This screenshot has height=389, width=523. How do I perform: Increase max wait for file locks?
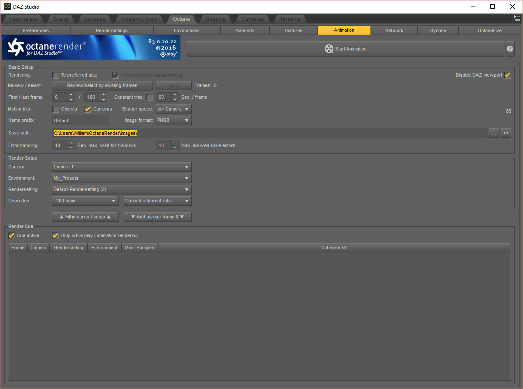click(71, 143)
